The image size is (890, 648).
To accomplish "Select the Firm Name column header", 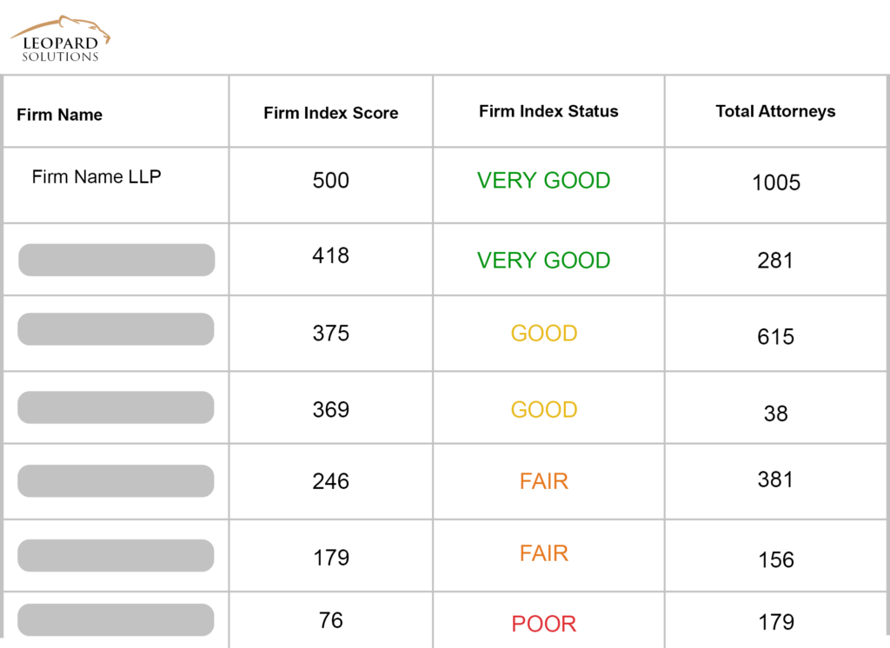I will point(60,115).
